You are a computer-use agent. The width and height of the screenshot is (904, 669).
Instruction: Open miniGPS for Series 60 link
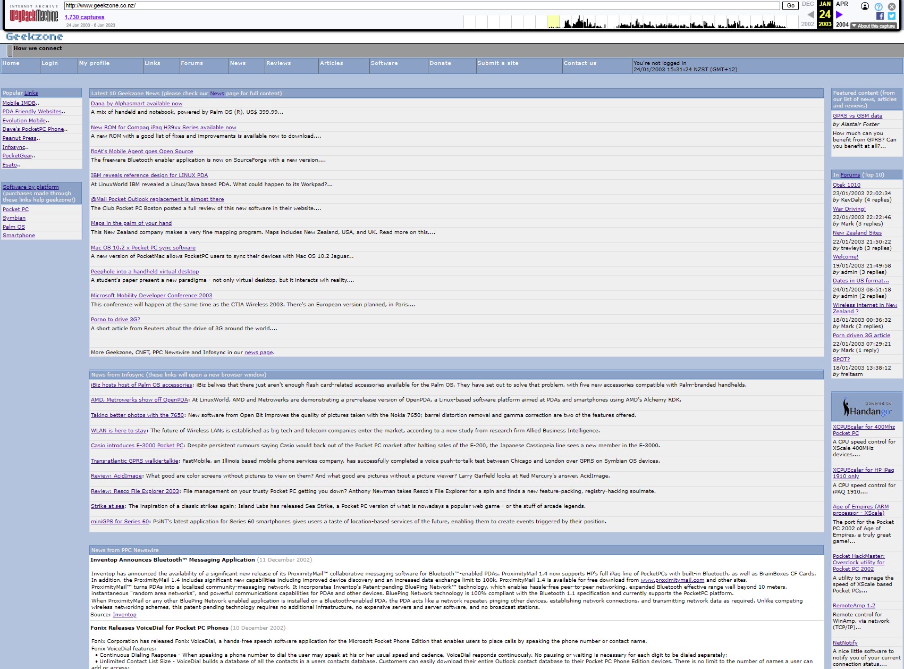pyautogui.click(x=120, y=522)
